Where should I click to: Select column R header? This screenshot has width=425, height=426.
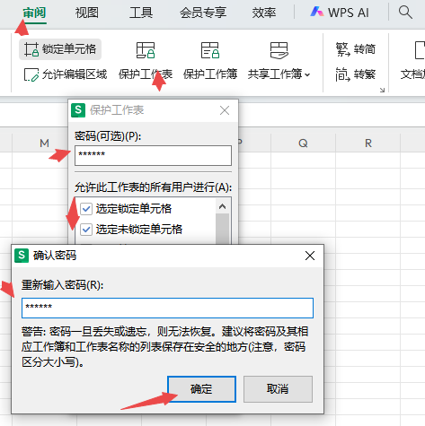368,143
